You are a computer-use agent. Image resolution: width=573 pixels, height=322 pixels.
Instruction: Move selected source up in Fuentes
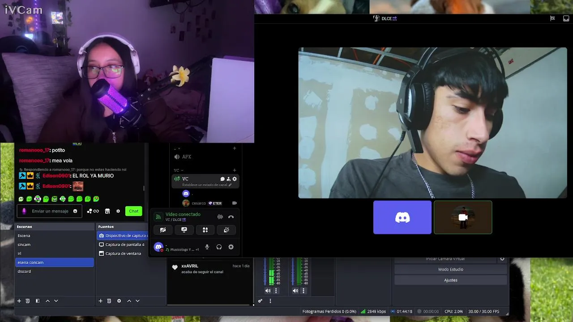coord(129,301)
